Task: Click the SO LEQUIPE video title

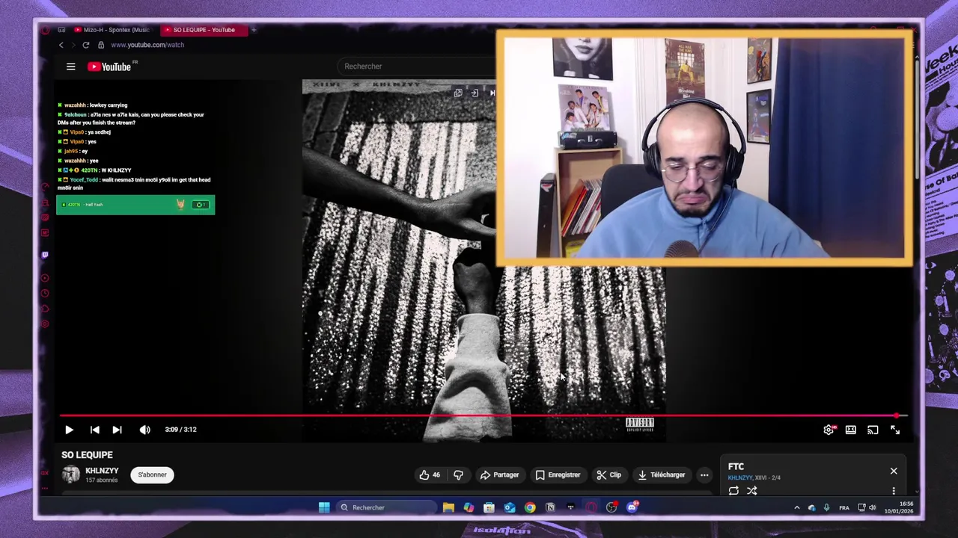Action: [87, 455]
